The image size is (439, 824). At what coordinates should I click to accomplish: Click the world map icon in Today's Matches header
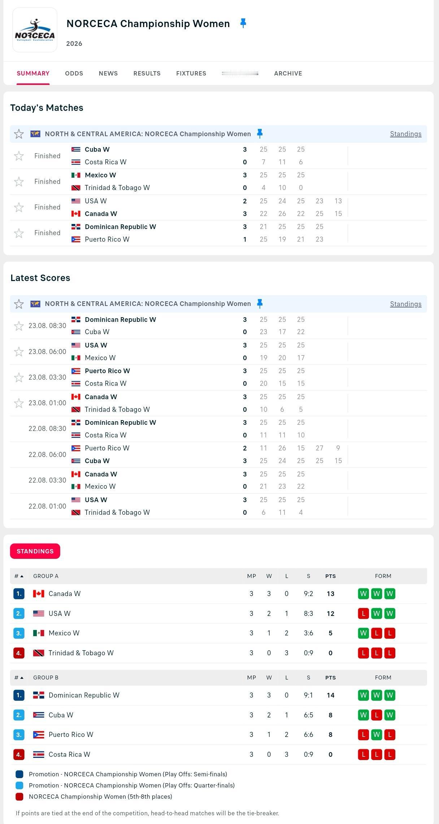35,134
